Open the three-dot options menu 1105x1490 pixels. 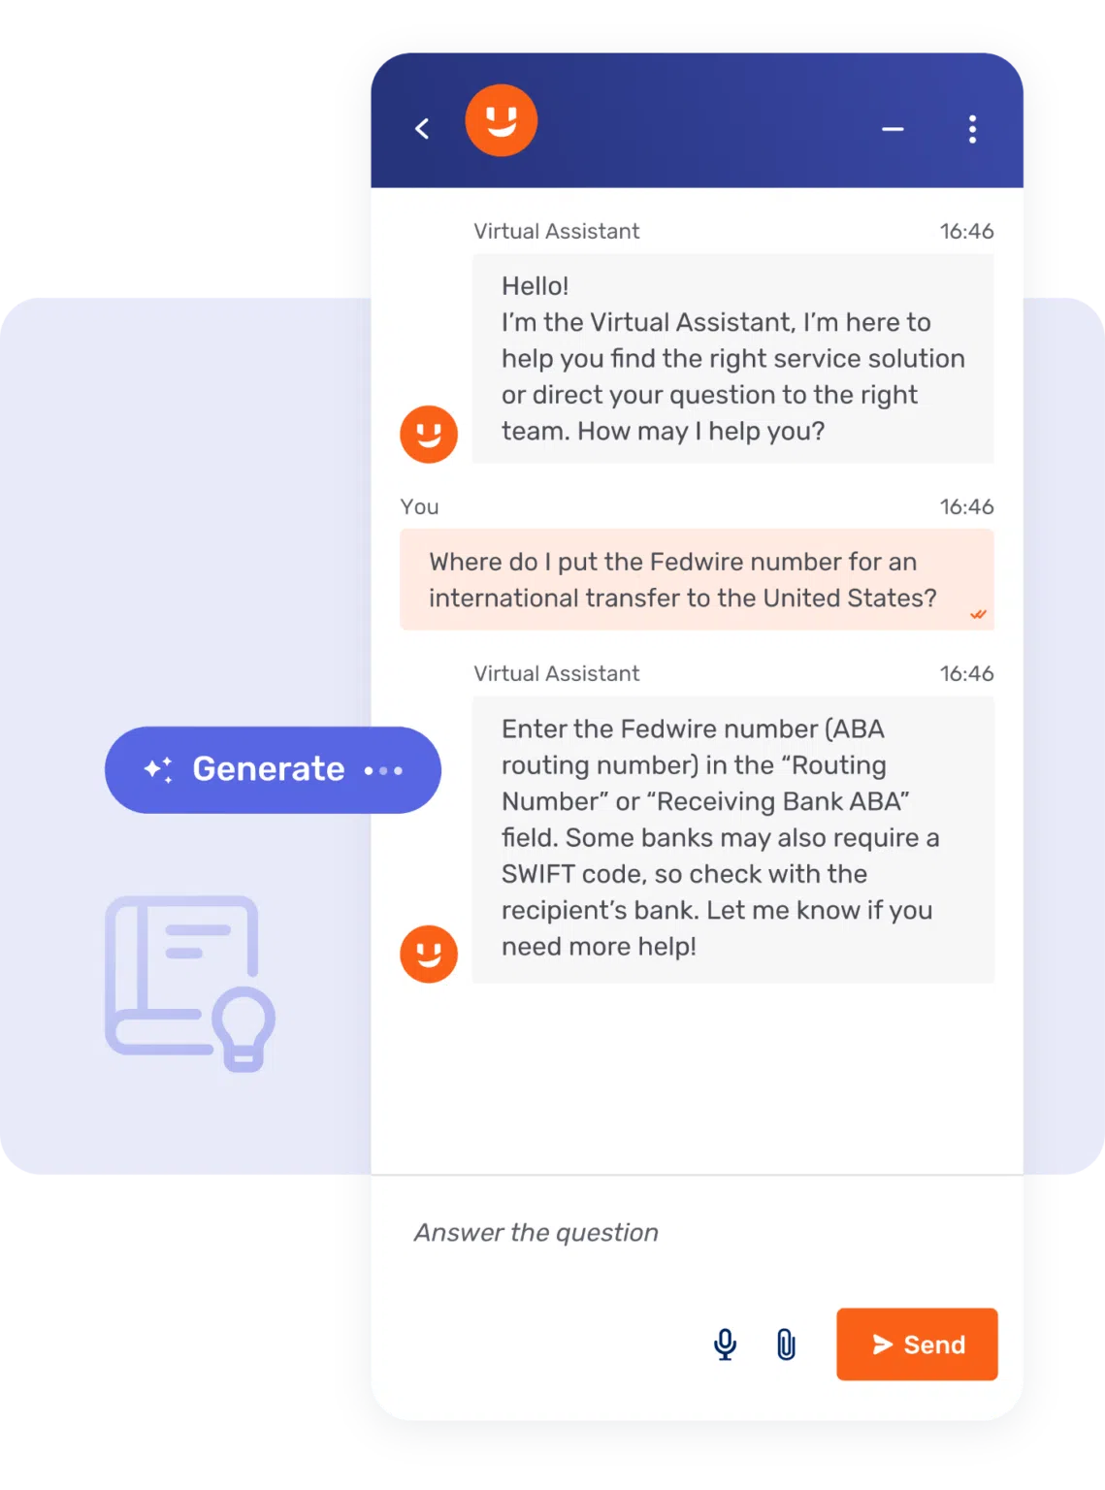[972, 129]
